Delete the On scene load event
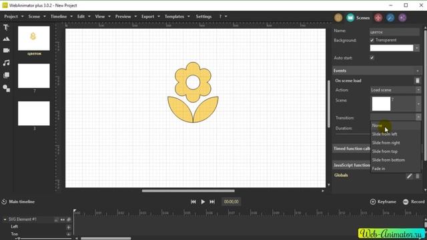The height and width of the screenshot is (240, 427). (x=417, y=81)
